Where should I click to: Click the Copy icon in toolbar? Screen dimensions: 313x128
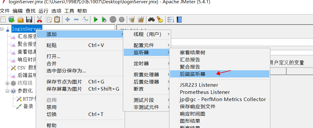(48, 19)
